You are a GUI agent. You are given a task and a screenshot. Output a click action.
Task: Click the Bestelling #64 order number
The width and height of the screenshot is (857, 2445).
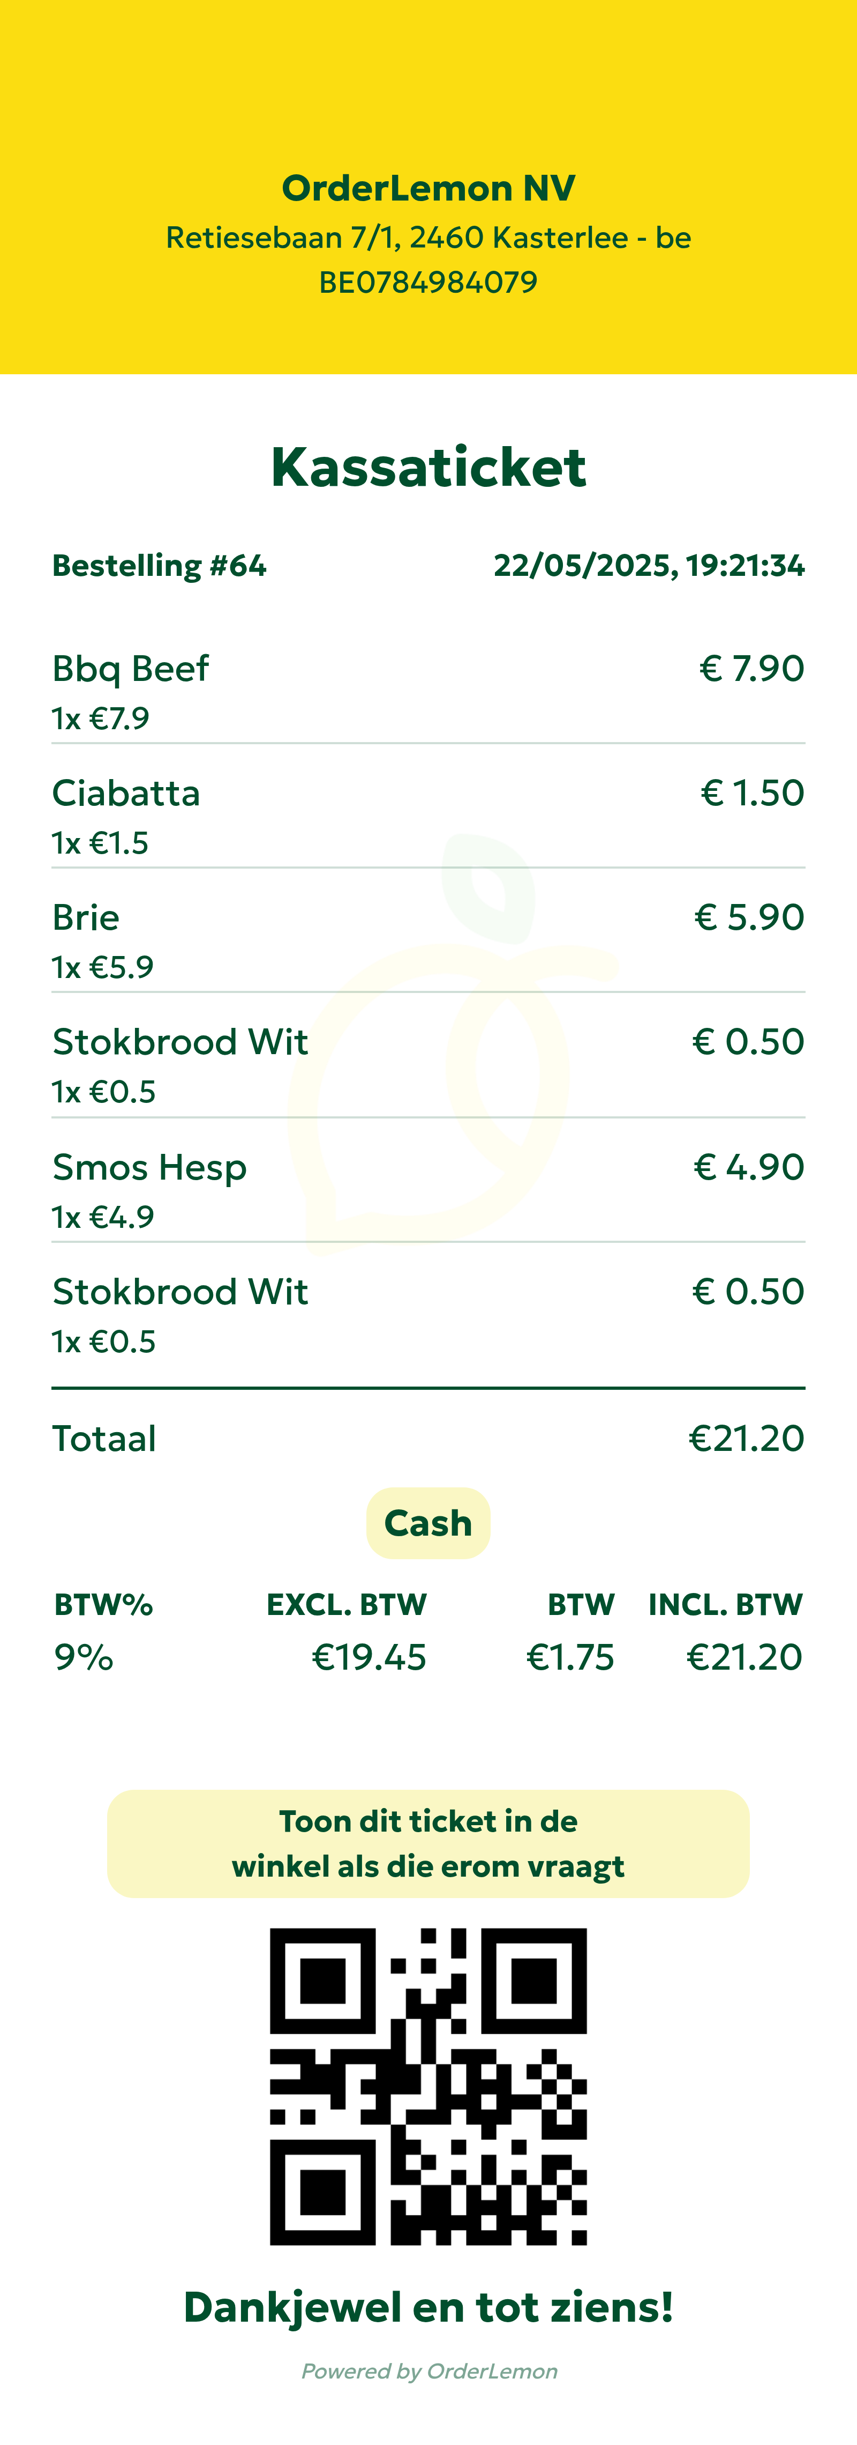pyautogui.click(x=159, y=566)
